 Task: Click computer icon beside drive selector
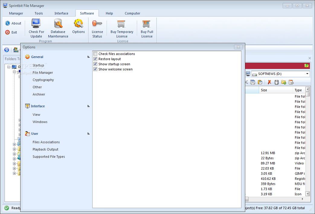(x=248, y=74)
